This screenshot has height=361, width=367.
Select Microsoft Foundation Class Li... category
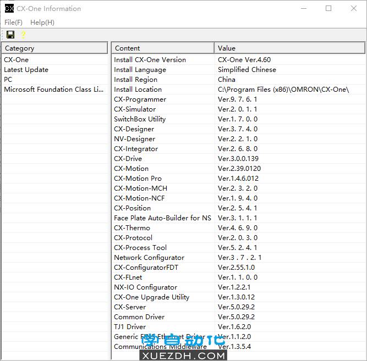[53, 90]
